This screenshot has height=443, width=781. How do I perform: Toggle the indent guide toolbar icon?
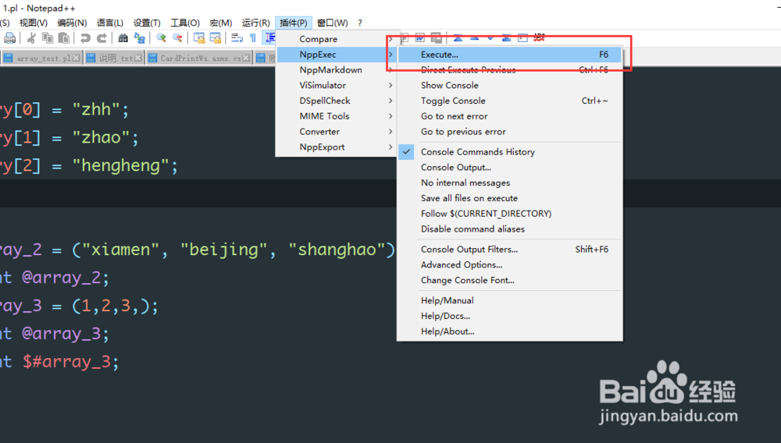[x=269, y=37]
